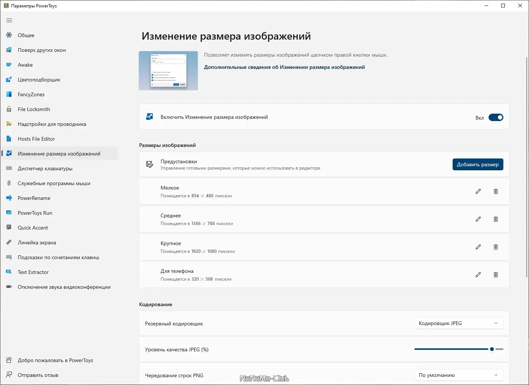Click the File Locksmith padlock icon
529x385 pixels.
[9, 109]
